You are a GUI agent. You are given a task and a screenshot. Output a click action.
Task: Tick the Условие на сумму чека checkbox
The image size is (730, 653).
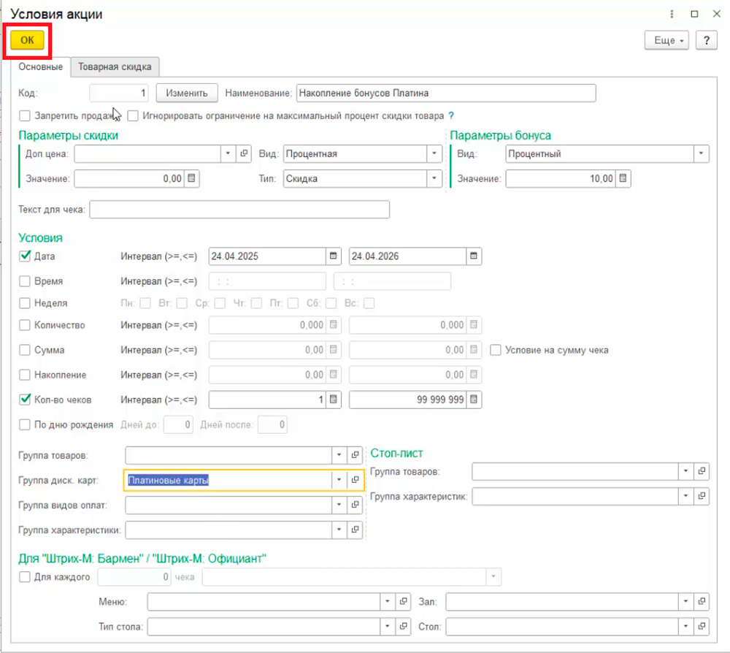click(496, 350)
